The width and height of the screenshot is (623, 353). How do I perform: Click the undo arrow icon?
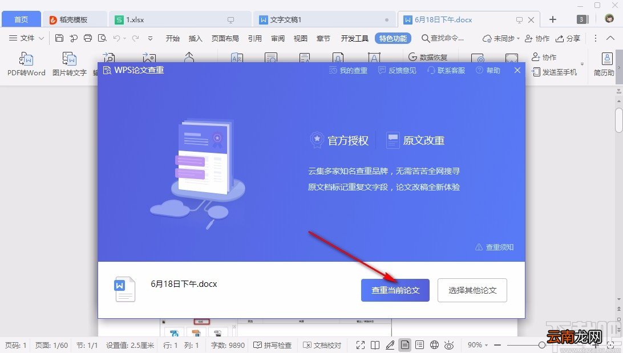116,38
